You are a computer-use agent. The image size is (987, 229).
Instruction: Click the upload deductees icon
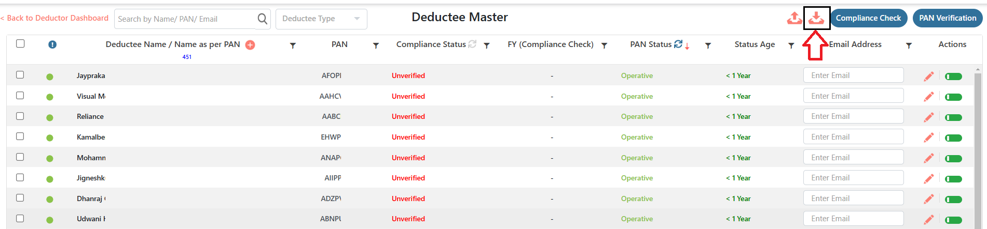(794, 18)
